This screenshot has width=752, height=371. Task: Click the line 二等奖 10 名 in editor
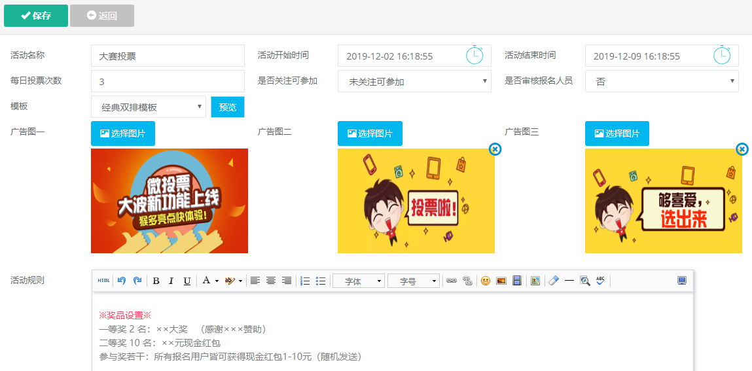coord(160,343)
